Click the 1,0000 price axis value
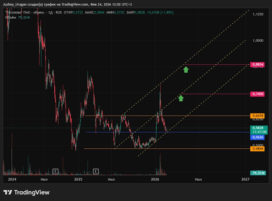The height and width of the screenshot is (201, 272). point(258,41)
